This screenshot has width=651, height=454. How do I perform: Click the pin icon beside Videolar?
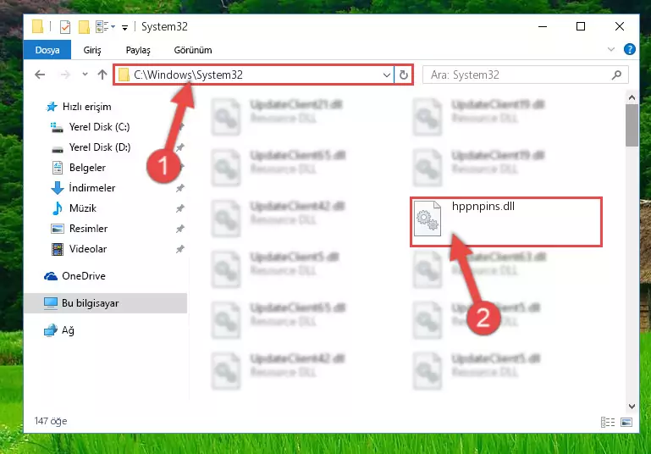(x=179, y=249)
